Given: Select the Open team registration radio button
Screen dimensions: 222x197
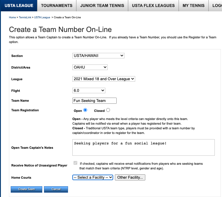Looking at the screenshot, I should click(x=85, y=110).
